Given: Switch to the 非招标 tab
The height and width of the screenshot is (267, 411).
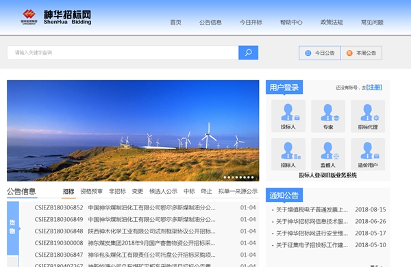Looking at the screenshot, I should pos(117,191).
